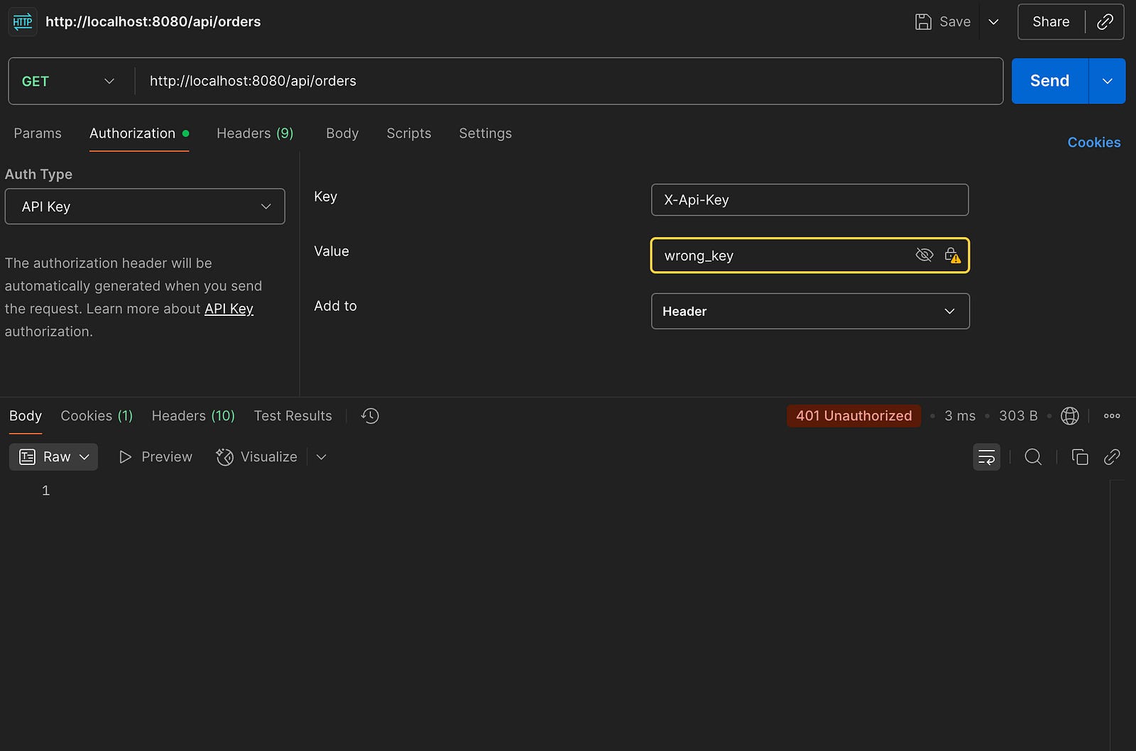Open the Cookies link

tap(1094, 143)
